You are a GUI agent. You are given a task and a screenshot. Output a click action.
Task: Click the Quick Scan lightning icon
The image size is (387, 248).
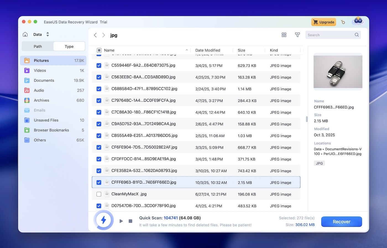[103, 220]
